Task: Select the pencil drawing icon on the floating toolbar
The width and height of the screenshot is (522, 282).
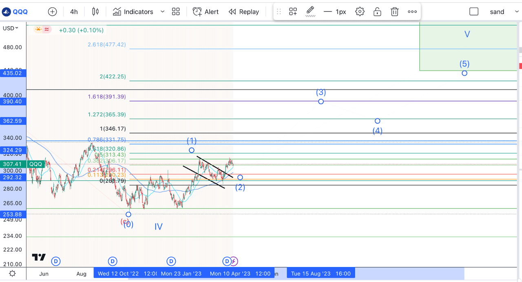Action: click(310, 11)
